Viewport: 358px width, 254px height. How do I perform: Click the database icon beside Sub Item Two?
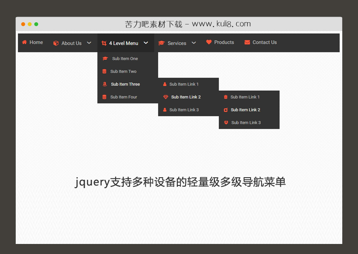(103, 71)
